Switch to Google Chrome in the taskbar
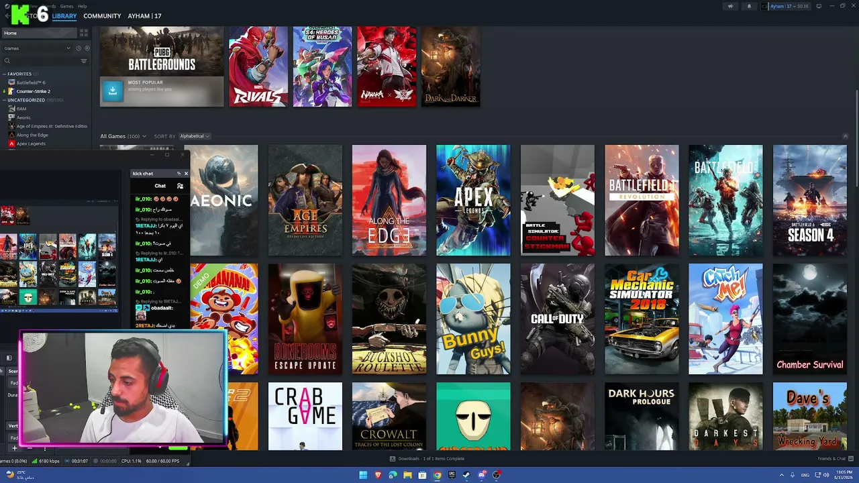 point(437,475)
